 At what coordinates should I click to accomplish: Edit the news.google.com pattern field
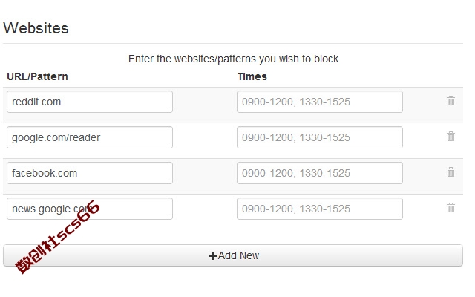point(90,209)
